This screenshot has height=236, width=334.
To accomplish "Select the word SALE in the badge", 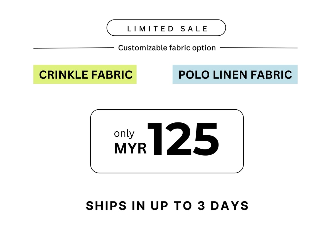I will [x=194, y=29].
